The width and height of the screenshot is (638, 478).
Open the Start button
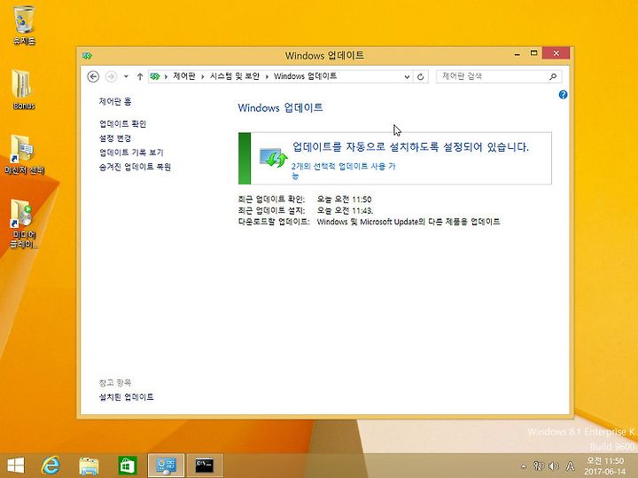(x=16, y=465)
